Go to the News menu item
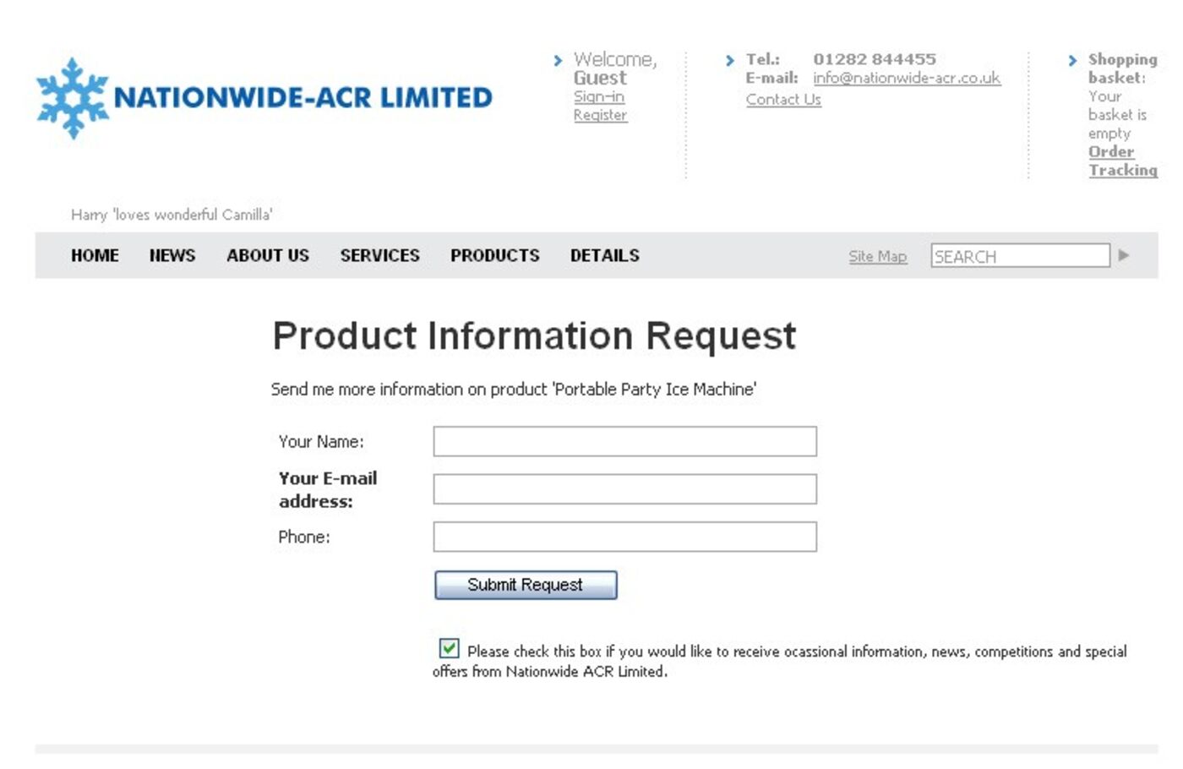This screenshot has height=769, width=1183. tap(172, 255)
